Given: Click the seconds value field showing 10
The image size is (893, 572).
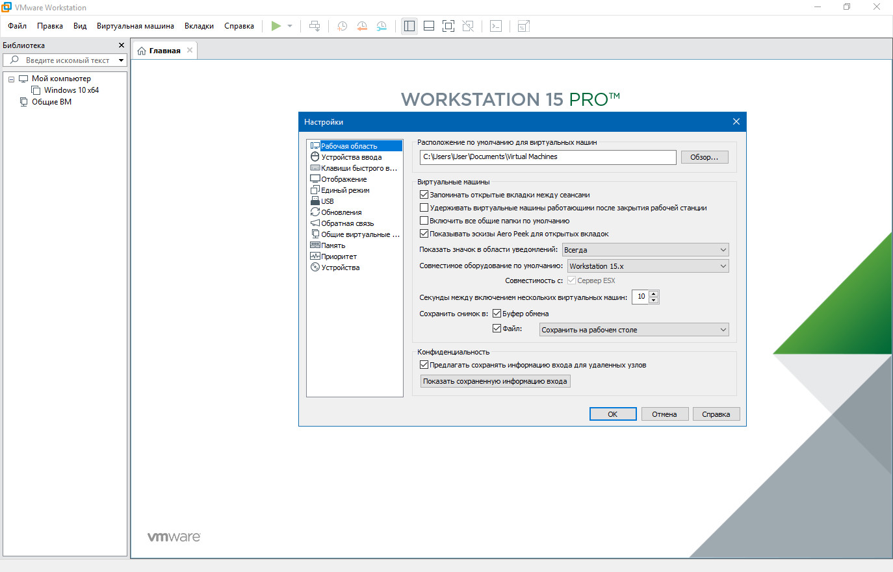Looking at the screenshot, I should (x=641, y=297).
